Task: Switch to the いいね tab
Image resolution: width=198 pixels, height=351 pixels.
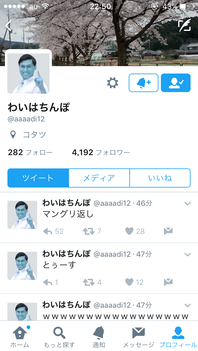Action: 160,178
